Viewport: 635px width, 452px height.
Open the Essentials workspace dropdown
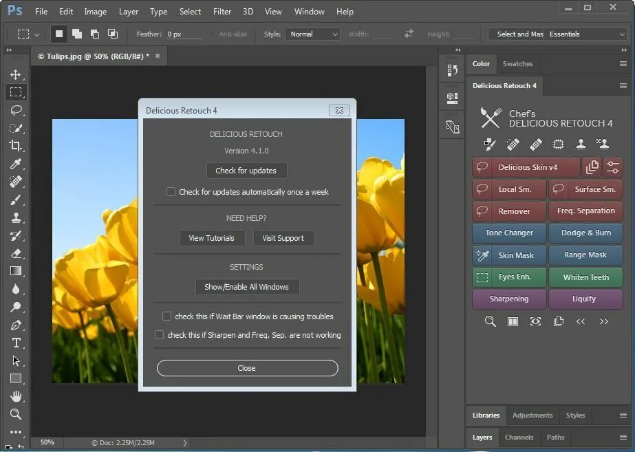(x=585, y=34)
